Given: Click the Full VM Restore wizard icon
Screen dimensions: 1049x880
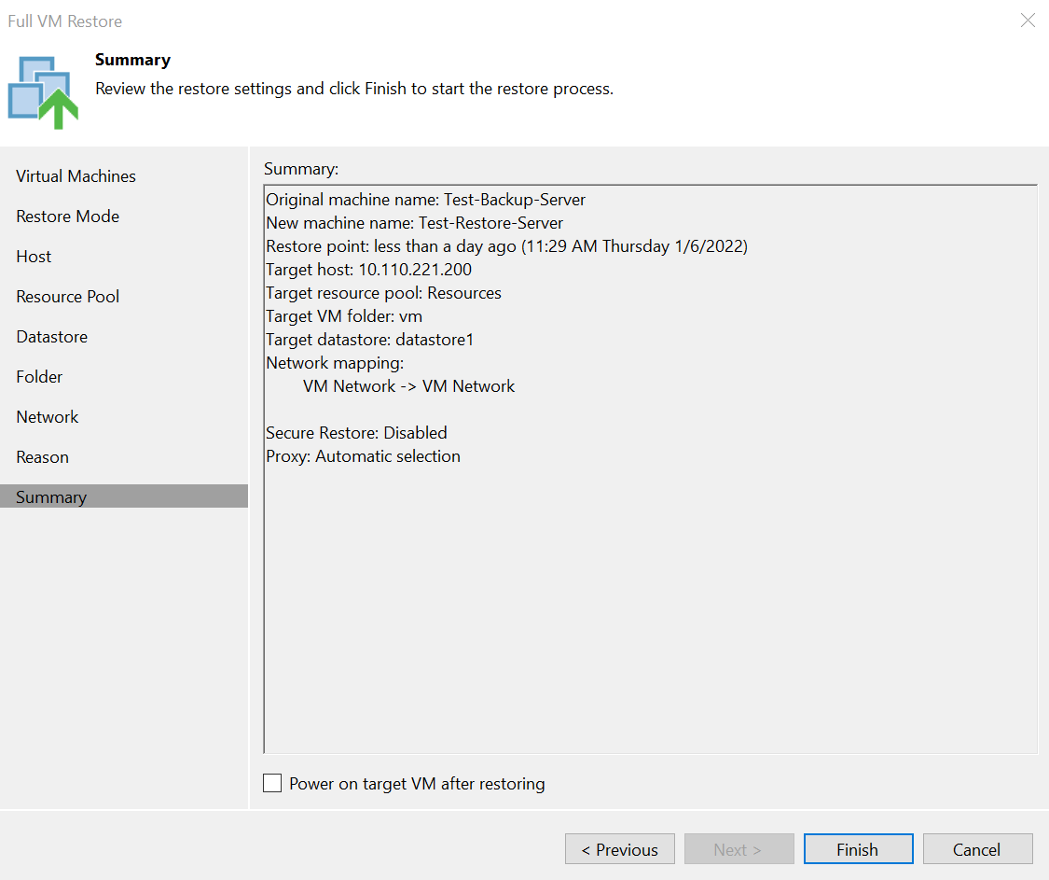Looking at the screenshot, I should point(43,91).
